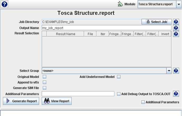The height and width of the screenshot is (116, 182).
Task: Click the Module icon in header
Action: pyautogui.click(x=120, y=4)
